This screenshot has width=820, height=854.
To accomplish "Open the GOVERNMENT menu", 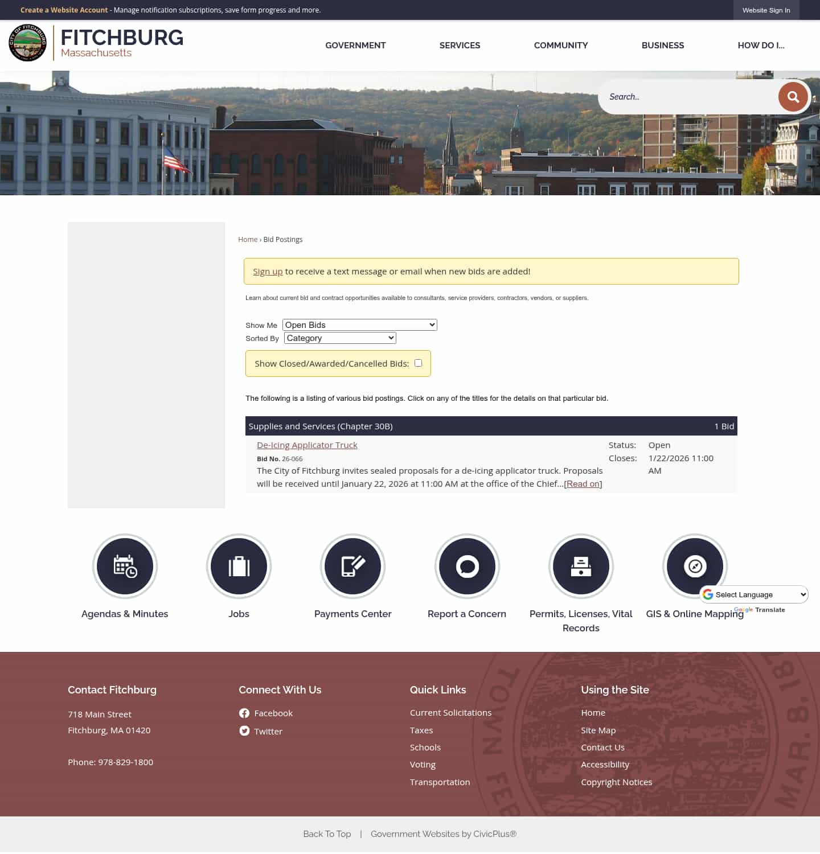I will [x=355, y=45].
